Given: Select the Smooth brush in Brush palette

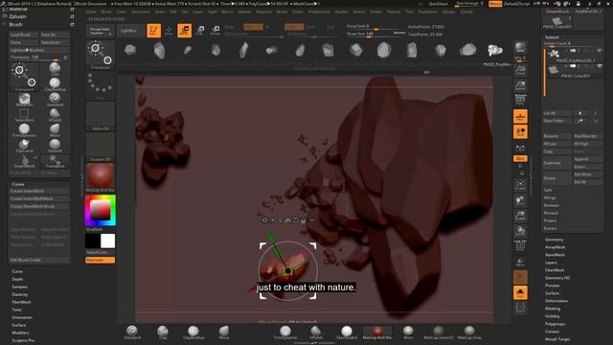Looking at the screenshot, I should (55, 145).
